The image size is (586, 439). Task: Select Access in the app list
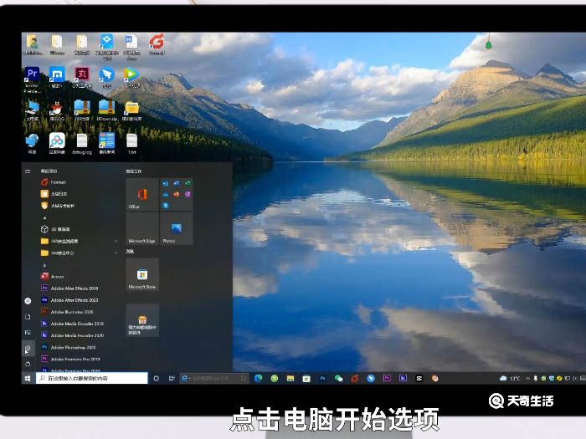tap(57, 276)
